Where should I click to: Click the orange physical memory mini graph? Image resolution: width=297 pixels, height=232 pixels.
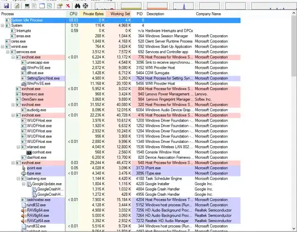pyautogui.click(x=157, y=6)
